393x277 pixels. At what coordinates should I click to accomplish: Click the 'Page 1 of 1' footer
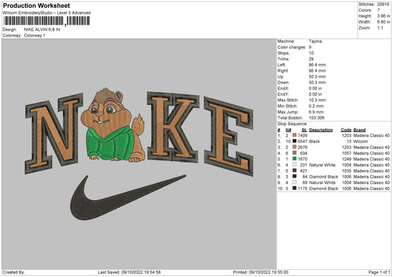pos(379,272)
